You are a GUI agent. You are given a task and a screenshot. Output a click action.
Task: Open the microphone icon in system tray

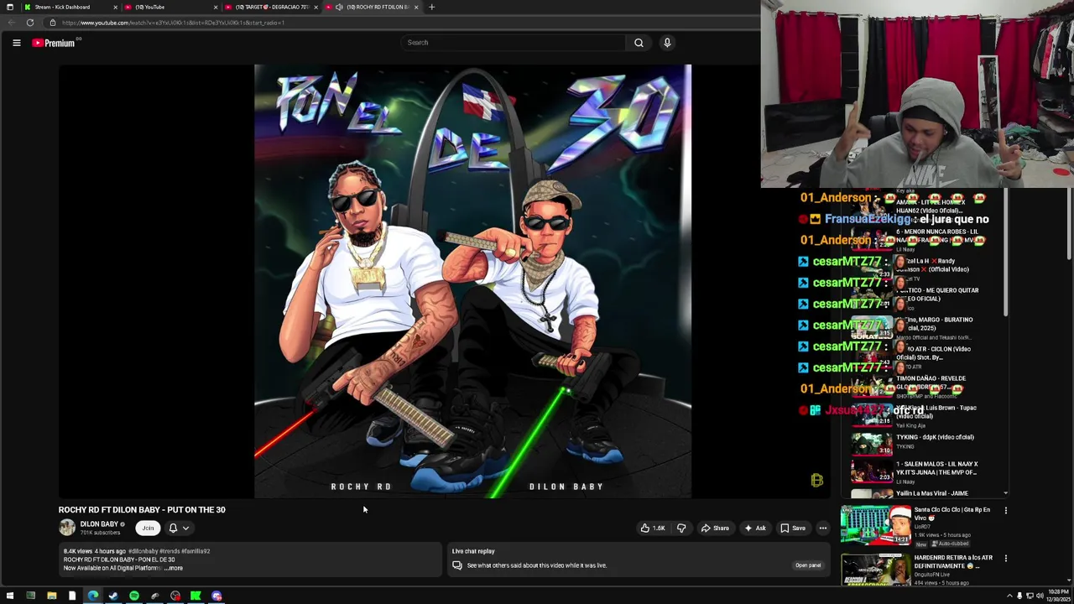point(1019,596)
